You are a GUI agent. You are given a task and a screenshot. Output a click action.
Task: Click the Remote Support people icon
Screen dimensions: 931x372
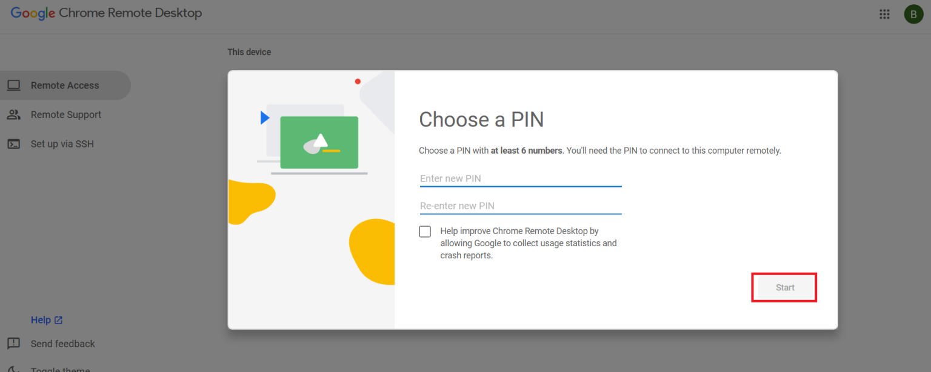(x=13, y=114)
